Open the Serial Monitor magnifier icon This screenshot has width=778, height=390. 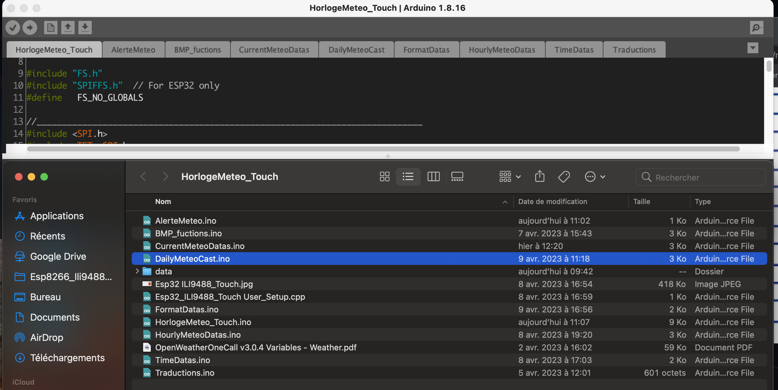click(x=756, y=28)
